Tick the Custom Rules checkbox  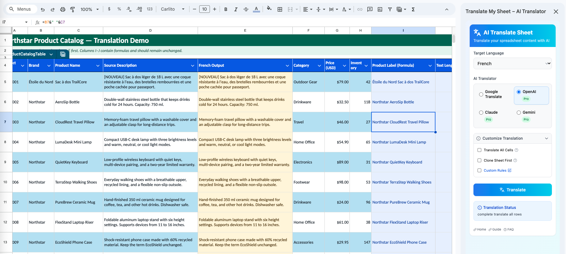[x=479, y=170]
